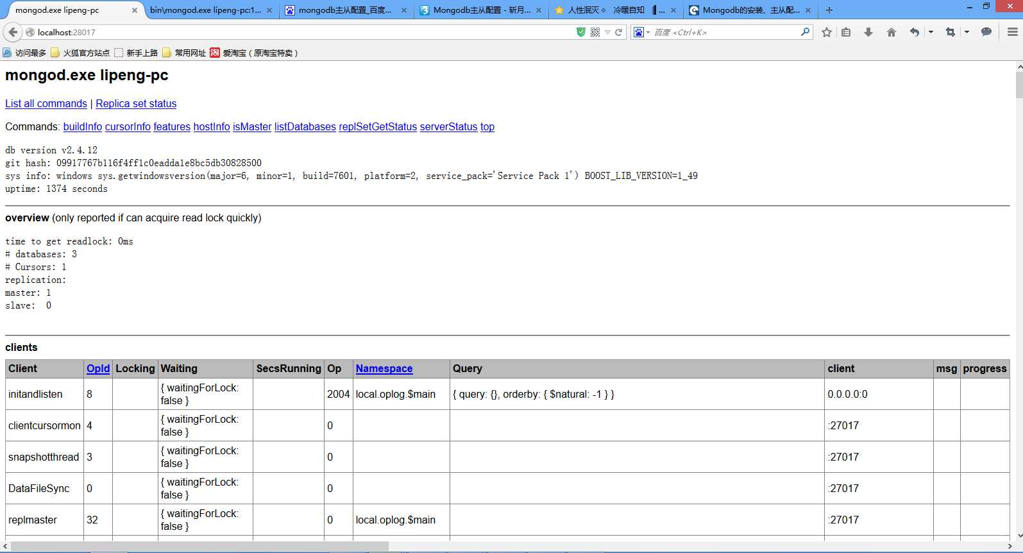Click the SecsRunning column header

(x=289, y=368)
